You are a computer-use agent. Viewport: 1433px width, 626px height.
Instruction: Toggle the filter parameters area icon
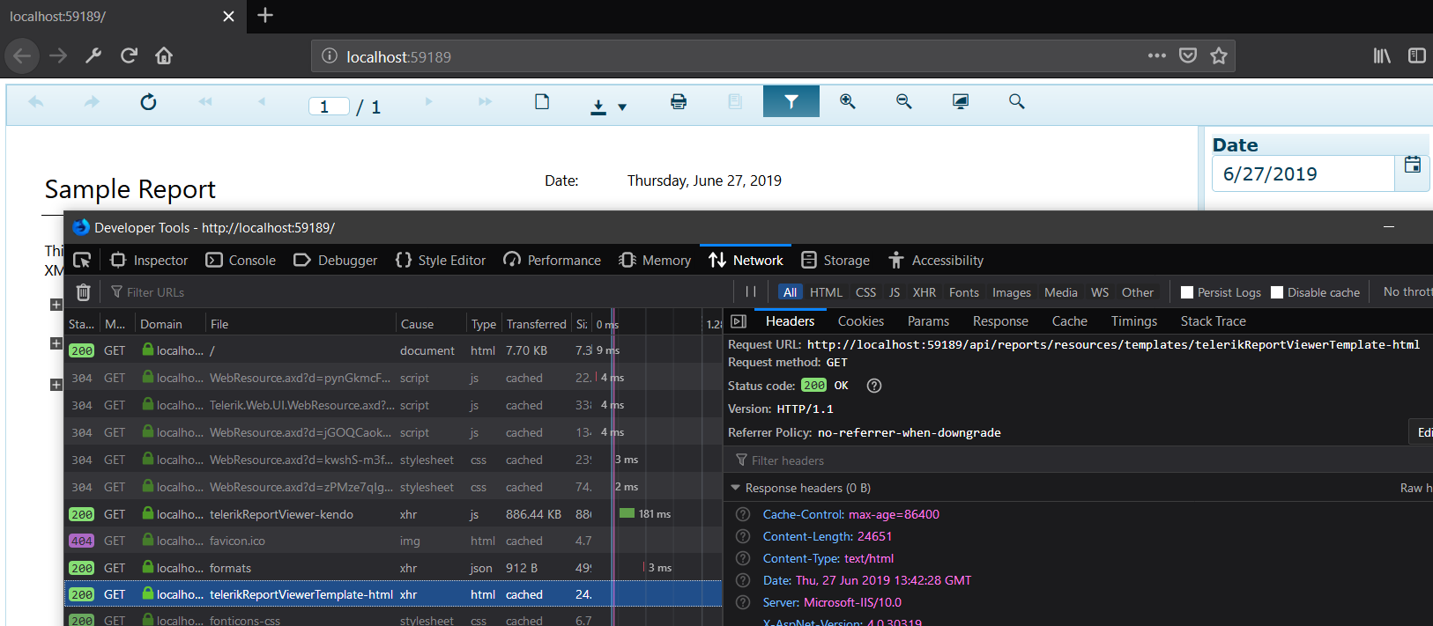pyautogui.click(x=791, y=102)
